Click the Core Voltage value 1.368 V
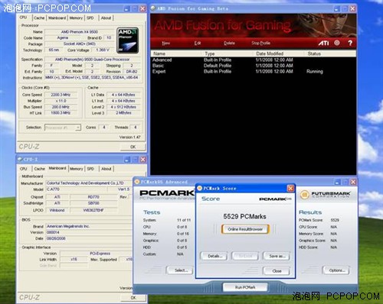 [x=103, y=50]
